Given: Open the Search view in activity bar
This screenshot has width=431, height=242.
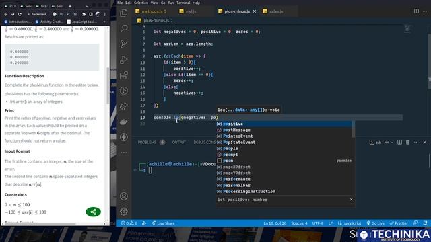Looking at the screenshot, I should tap(124, 28).
